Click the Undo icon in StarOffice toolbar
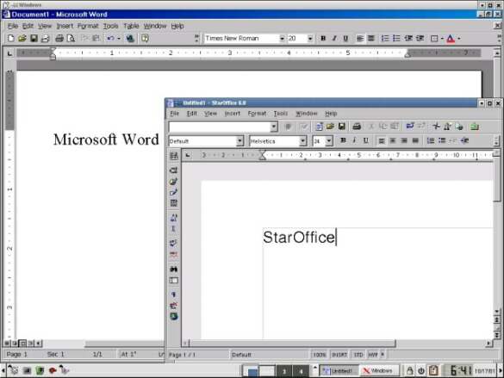The width and height of the screenshot is (504, 378). click(x=410, y=127)
